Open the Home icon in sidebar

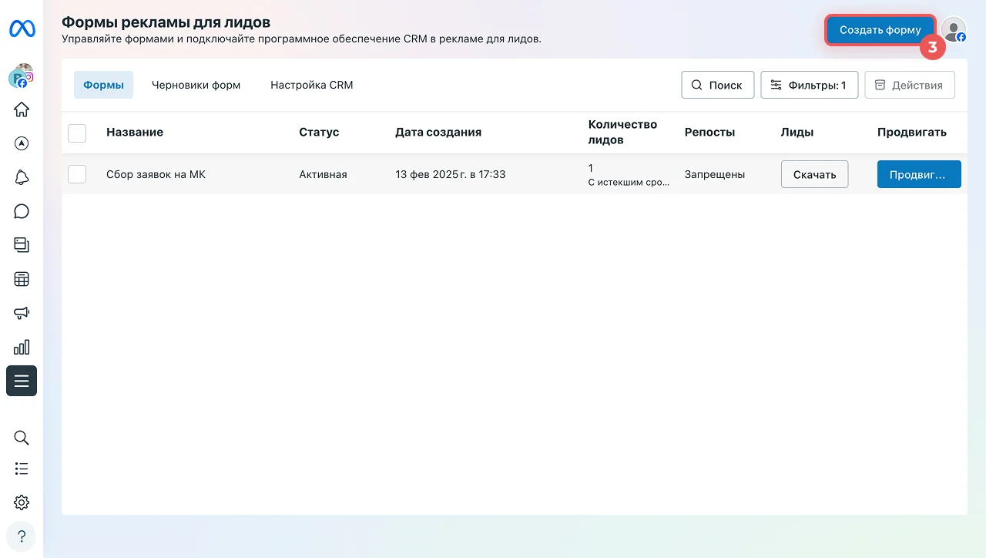pyautogui.click(x=22, y=109)
